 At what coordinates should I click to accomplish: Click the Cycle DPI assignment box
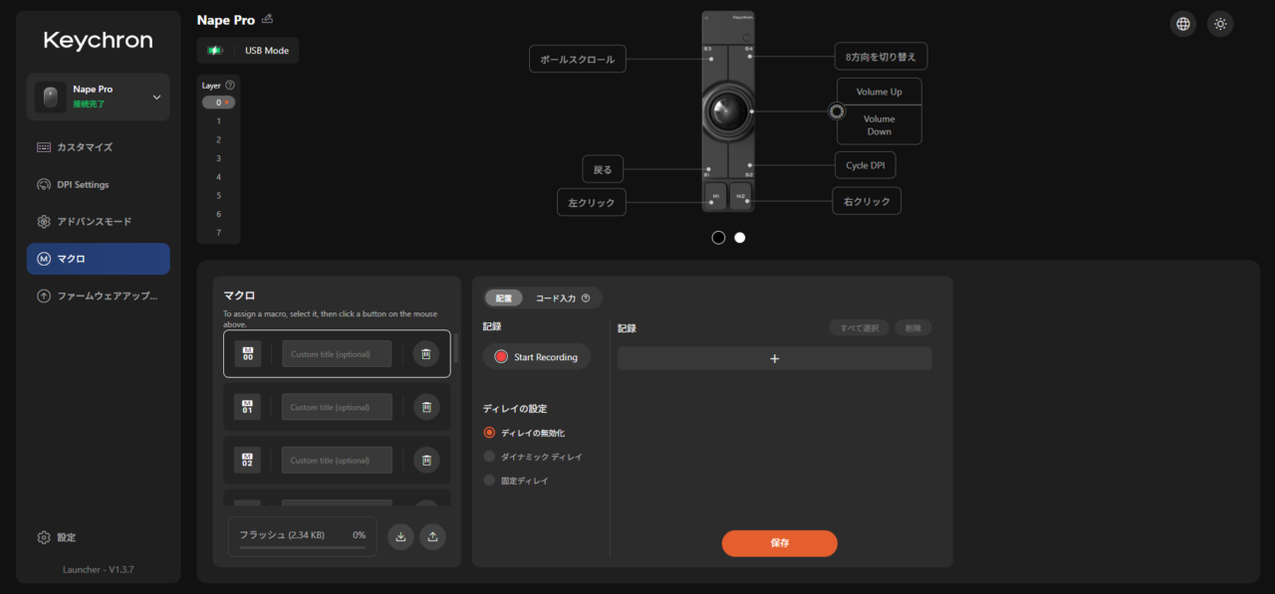click(865, 165)
